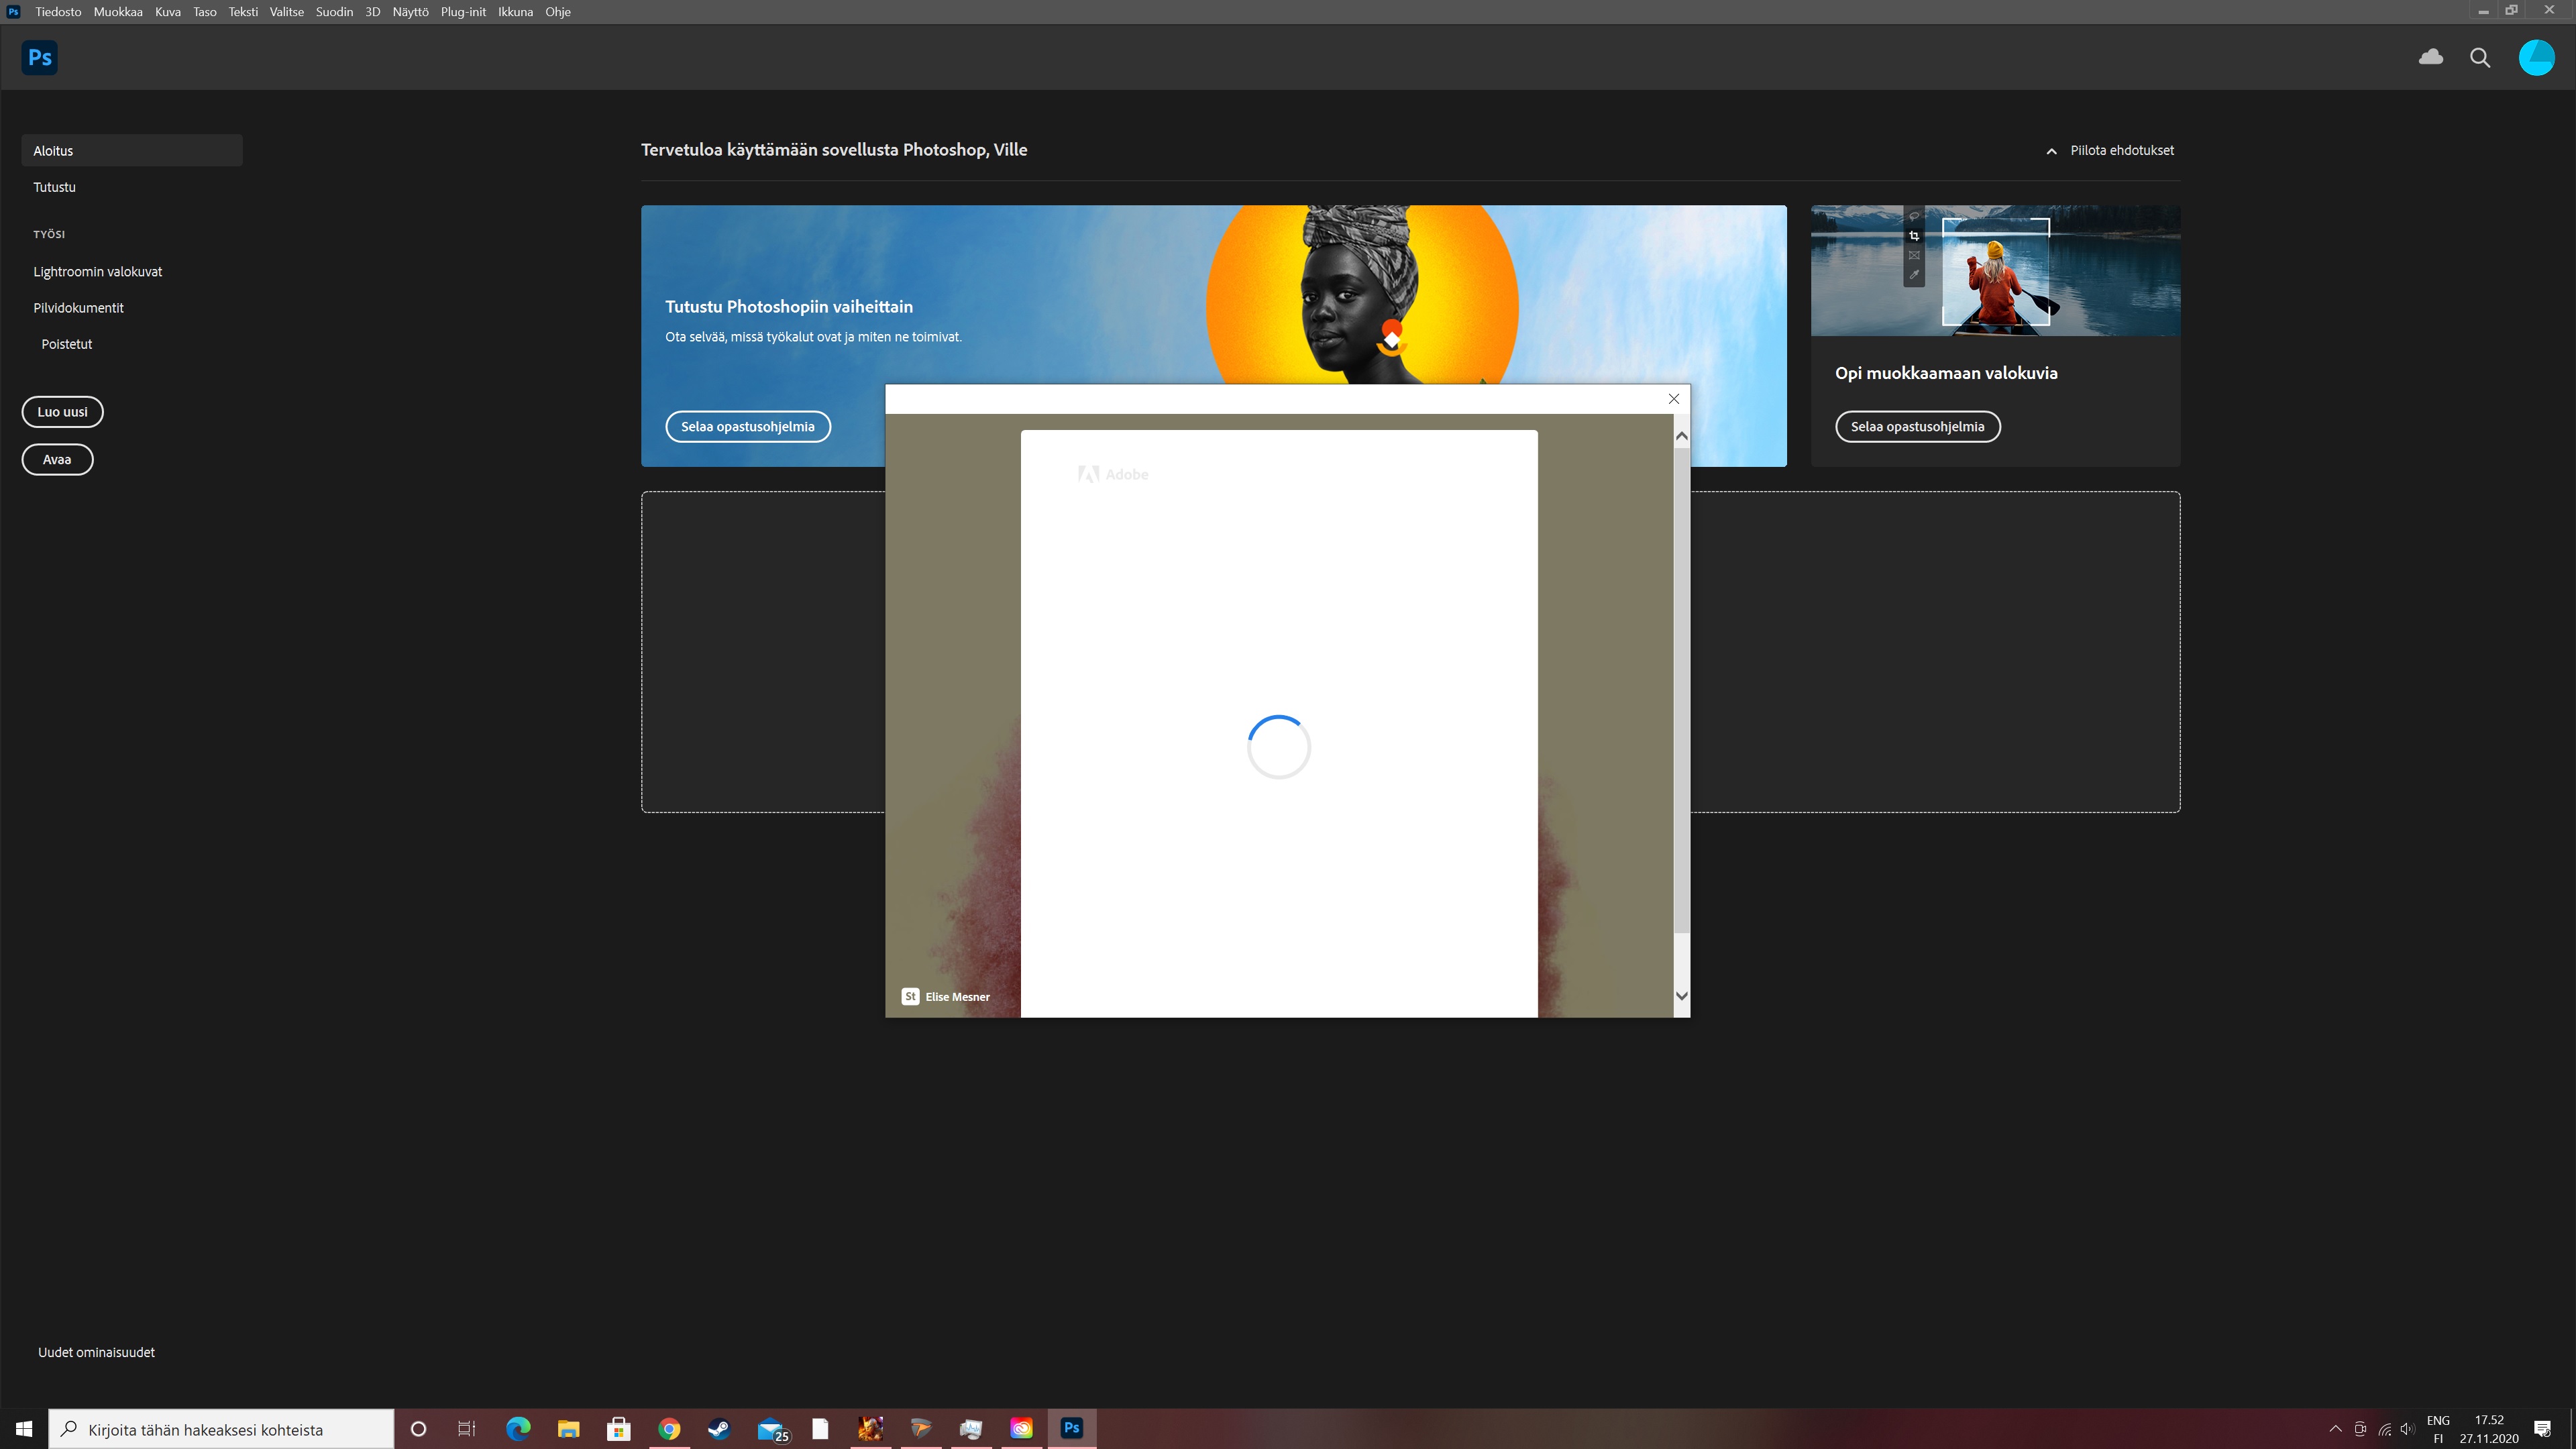The image size is (2576, 1449).
Task: Click the profile avatar circle
Action: coord(2537,57)
